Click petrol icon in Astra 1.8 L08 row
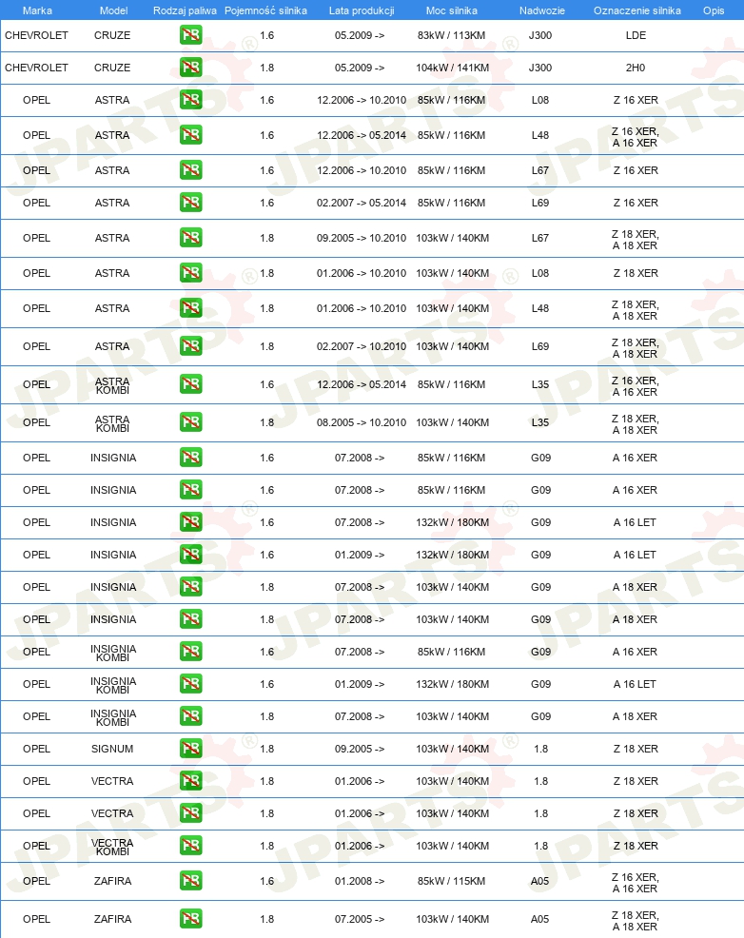 191,273
